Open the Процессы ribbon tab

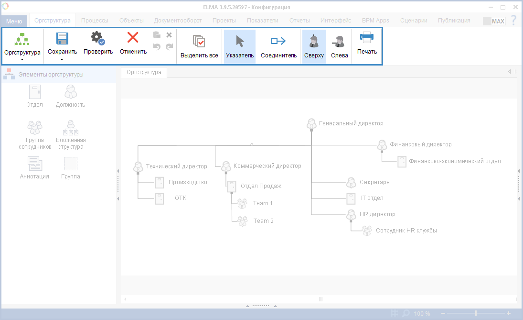95,21
